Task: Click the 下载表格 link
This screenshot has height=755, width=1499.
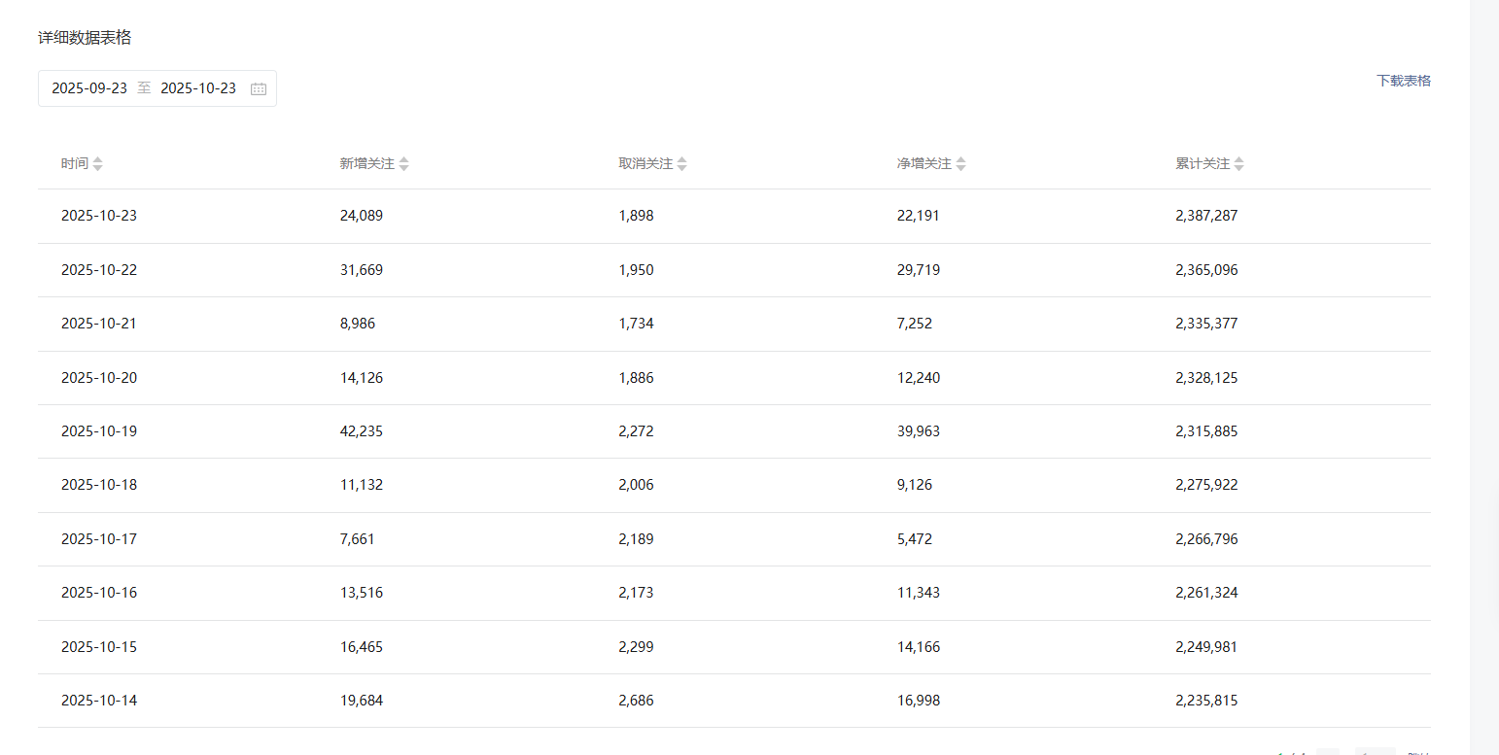Action: tap(1403, 81)
